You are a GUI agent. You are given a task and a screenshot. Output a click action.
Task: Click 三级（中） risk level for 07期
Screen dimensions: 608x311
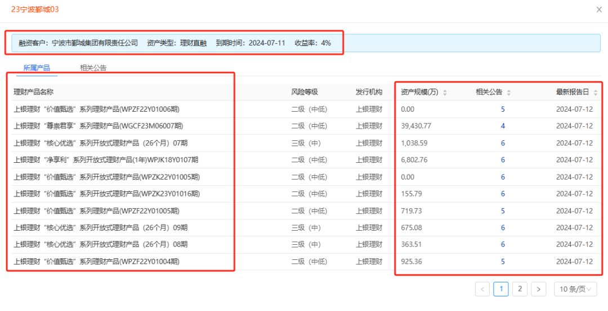[306, 143]
